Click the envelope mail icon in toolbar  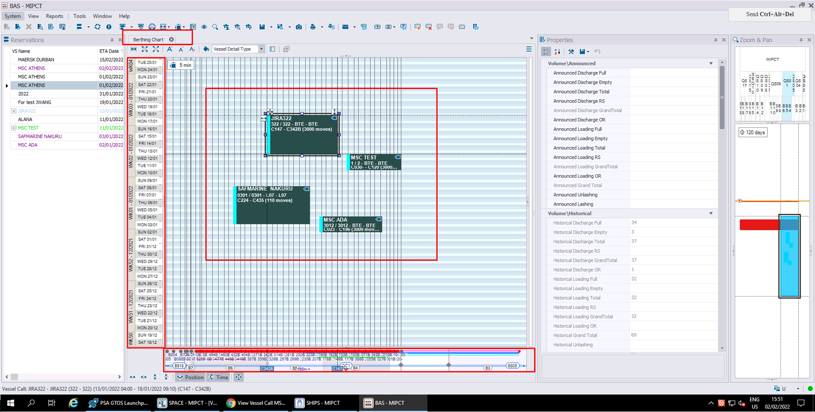[x=345, y=27]
